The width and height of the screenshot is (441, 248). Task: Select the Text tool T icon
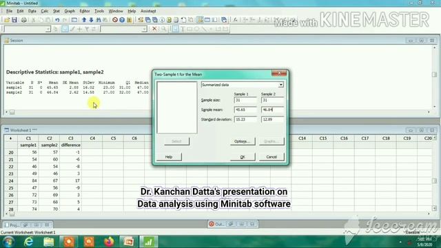pos(183,29)
